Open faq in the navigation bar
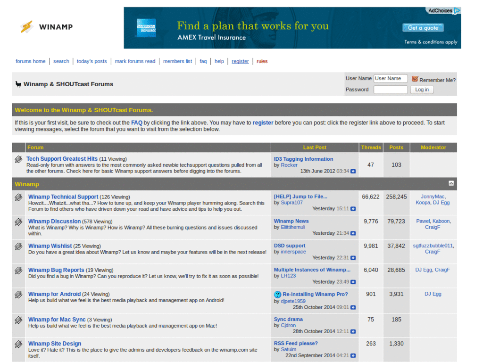483x362 pixels. coord(203,61)
